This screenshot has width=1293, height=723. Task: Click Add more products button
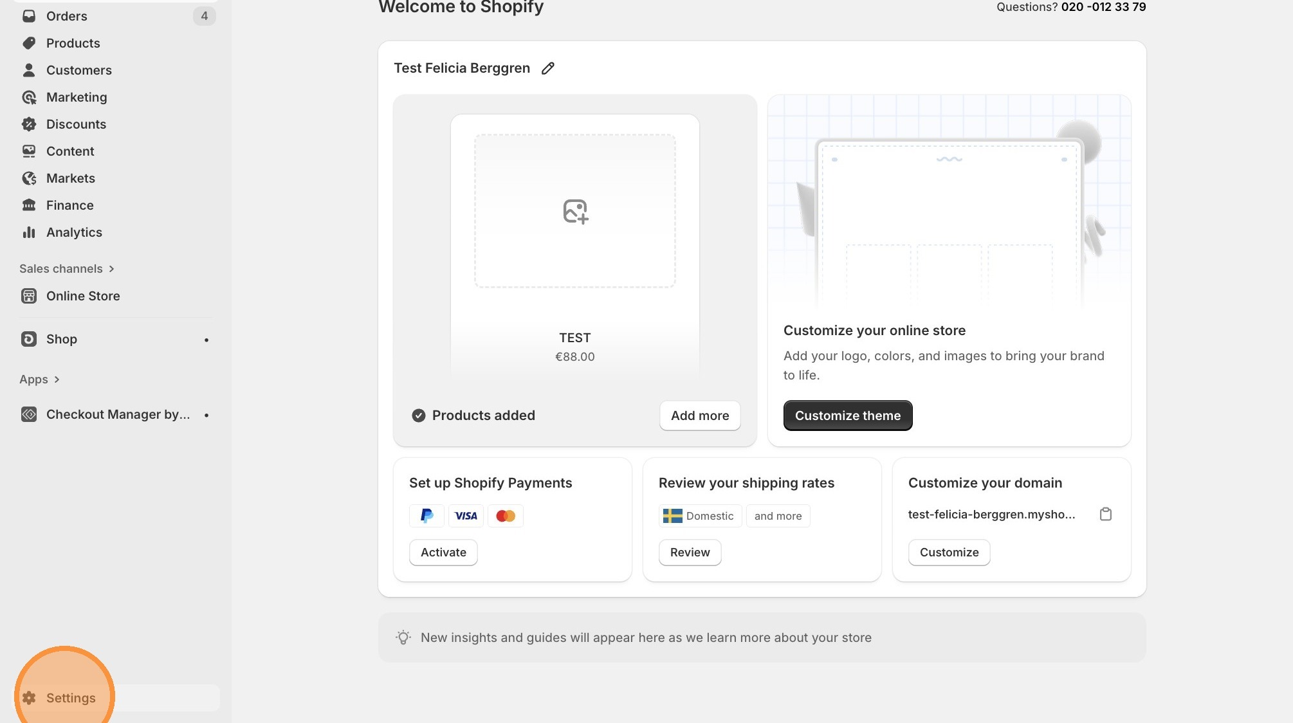click(699, 416)
